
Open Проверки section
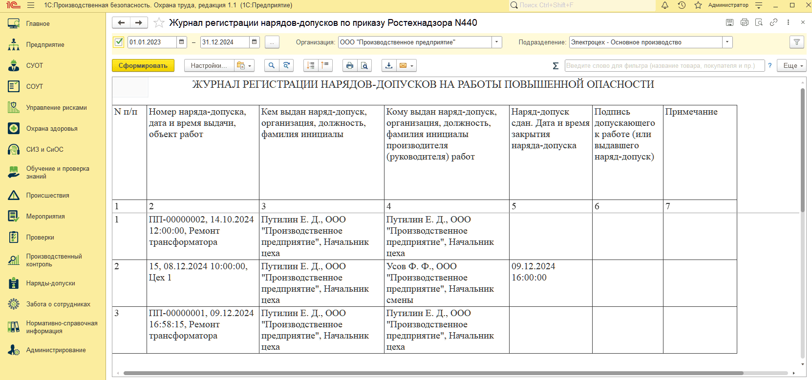(x=53, y=237)
